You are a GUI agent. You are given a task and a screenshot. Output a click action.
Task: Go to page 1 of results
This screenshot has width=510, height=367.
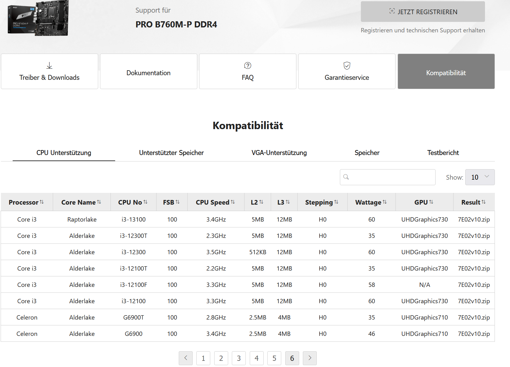coord(203,358)
